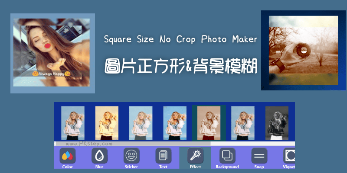Viewport: 347px width, 173px height.
Task: Select the third faded filter thumbnail
Action: tap(141, 123)
